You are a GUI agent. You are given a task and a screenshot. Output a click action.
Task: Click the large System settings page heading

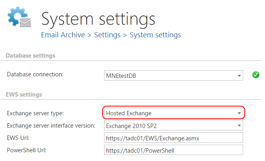pos(98,19)
